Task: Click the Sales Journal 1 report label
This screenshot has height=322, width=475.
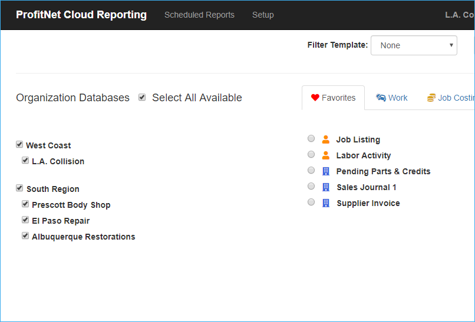Action: pyautogui.click(x=366, y=187)
